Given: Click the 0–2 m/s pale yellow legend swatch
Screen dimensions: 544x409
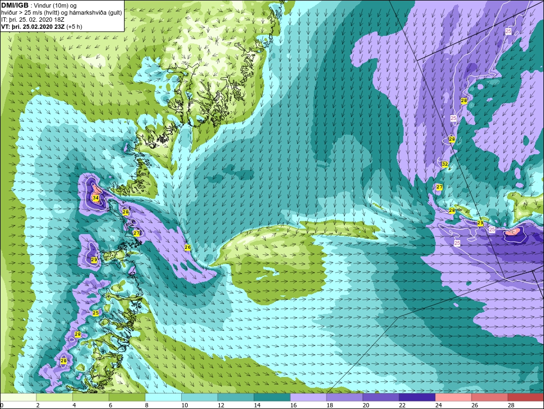Looking at the screenshot, I should [18, 397].
